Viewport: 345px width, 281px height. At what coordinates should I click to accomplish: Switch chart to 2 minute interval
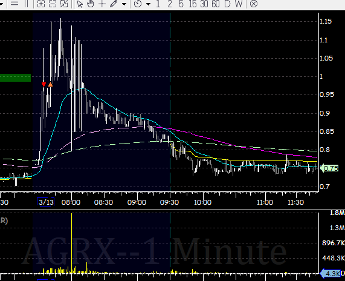tap(170, 4)
